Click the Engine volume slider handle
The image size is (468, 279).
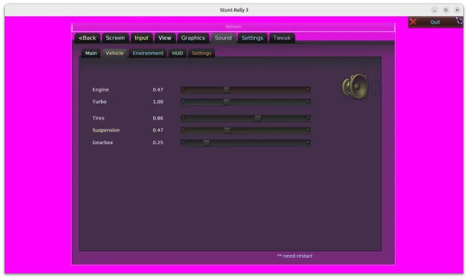(x=227, y=90)
